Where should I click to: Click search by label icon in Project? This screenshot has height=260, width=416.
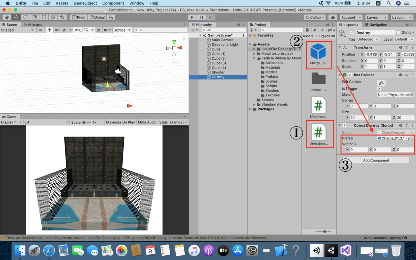[315, 30]
